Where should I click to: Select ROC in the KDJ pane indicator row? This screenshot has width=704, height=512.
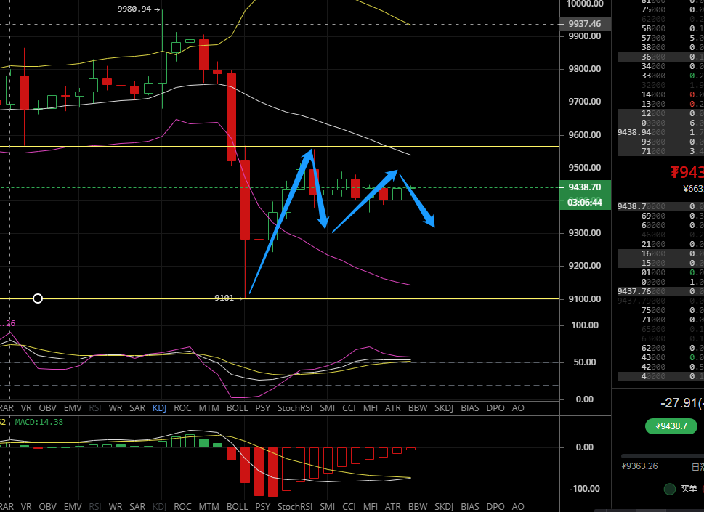tap(182, 408)
